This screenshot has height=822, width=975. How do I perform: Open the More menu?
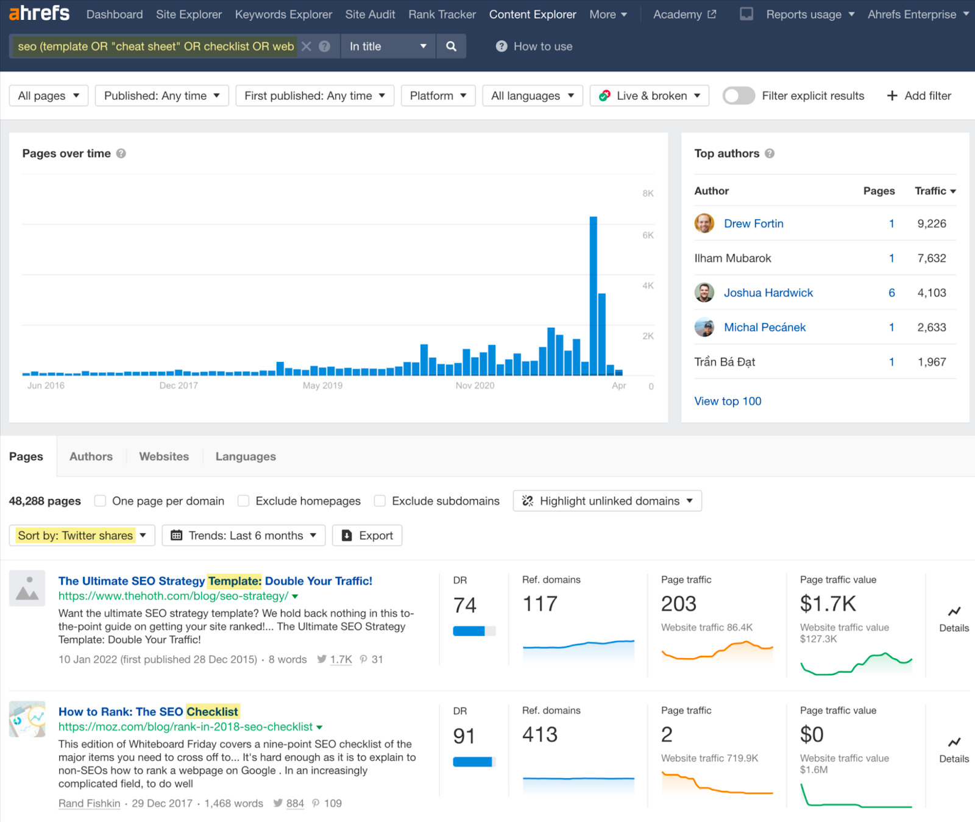[608, 14]
